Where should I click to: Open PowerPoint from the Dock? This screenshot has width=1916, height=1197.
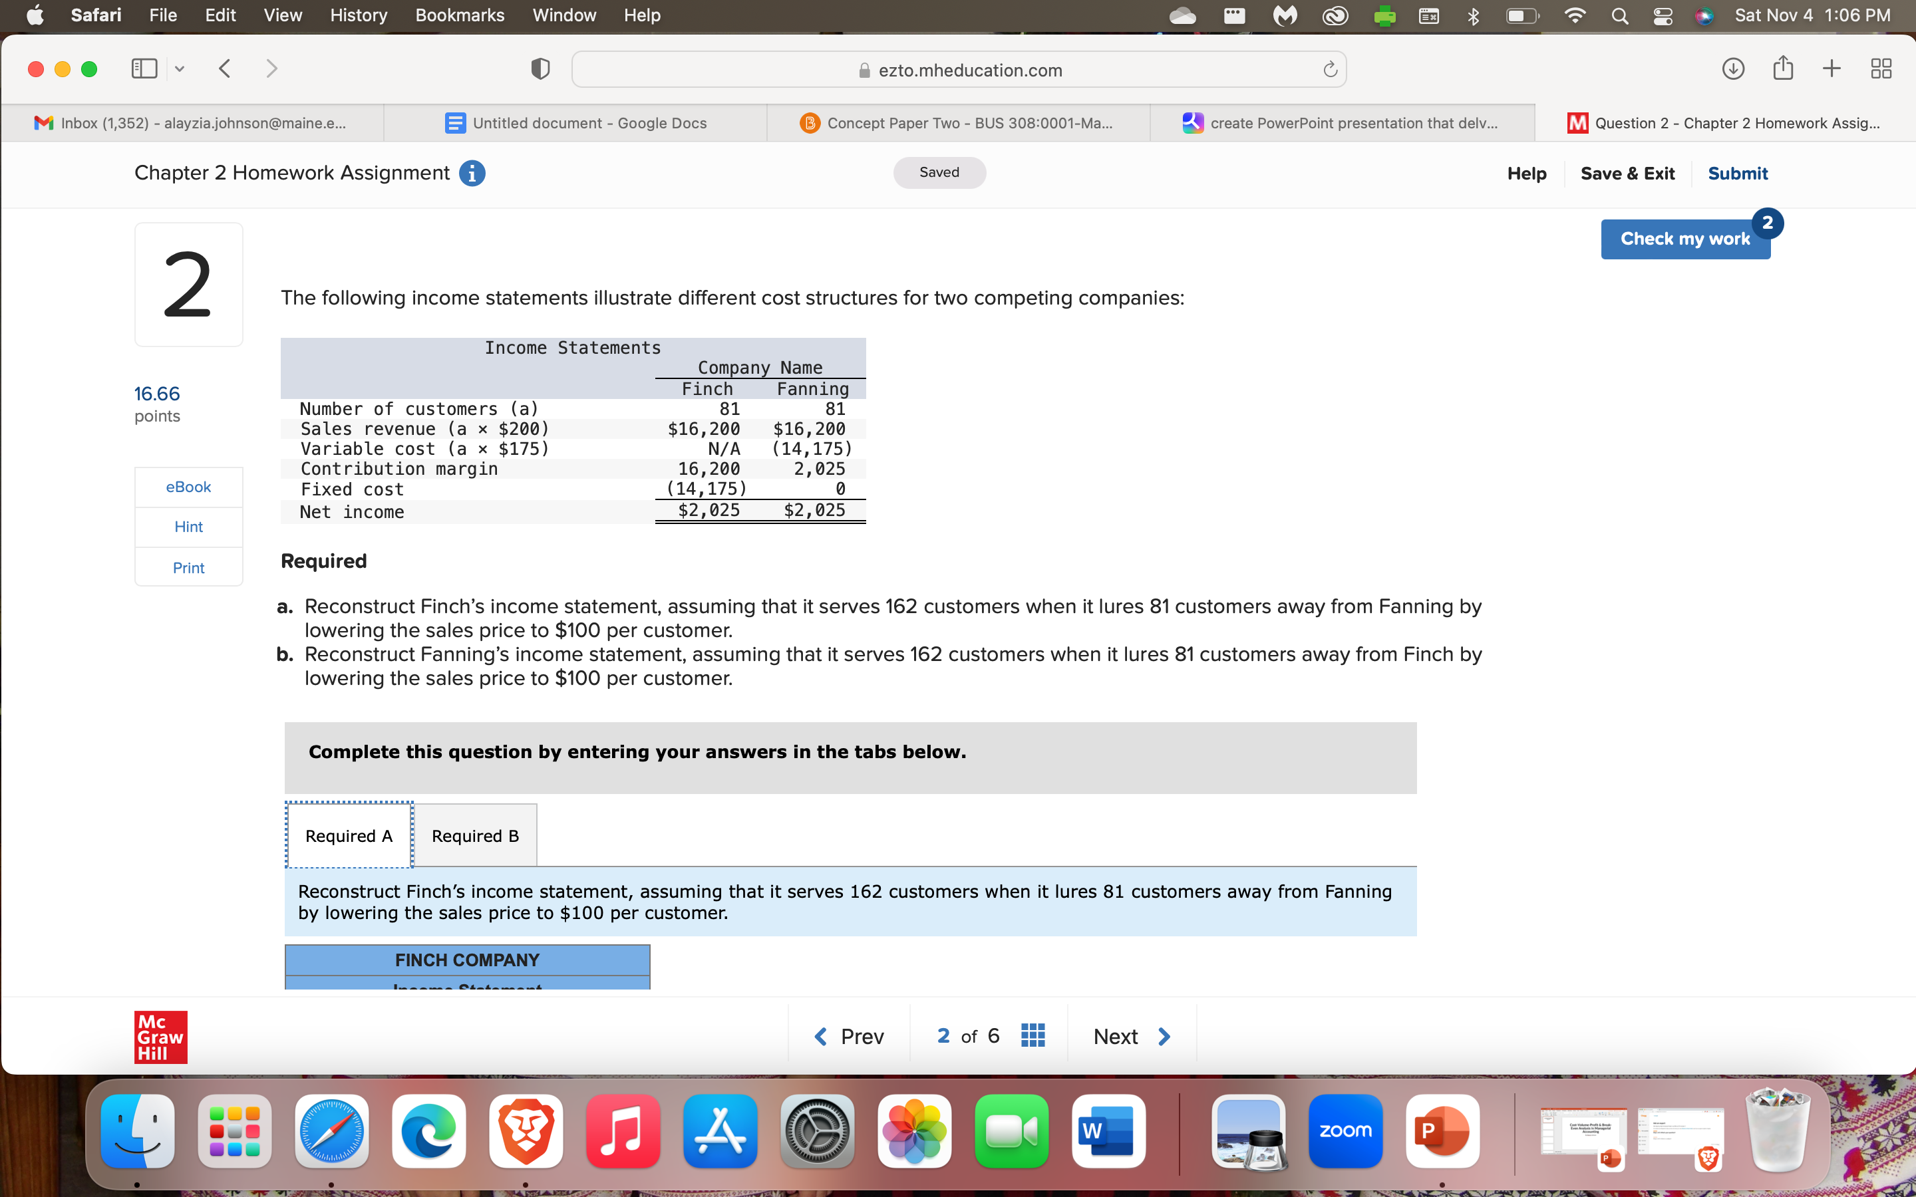point(1442,1130)
